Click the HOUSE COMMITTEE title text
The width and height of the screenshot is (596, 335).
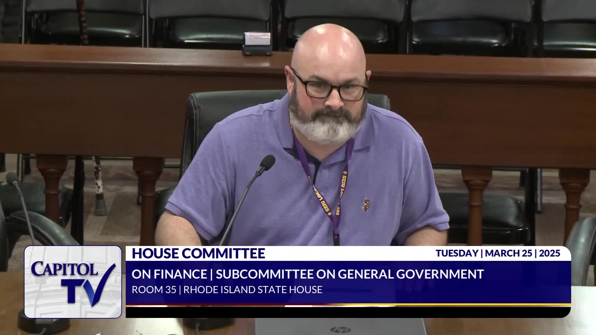pyautogui.click(x=198, y=253)
